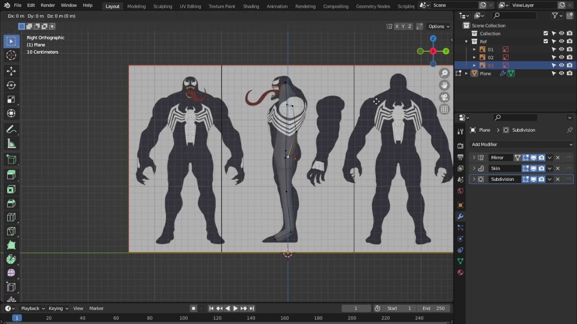Screen dimensions: 577x324
Task: Hide object 02 in viewport
Action: pyautogui.click(x=562, y=58)
